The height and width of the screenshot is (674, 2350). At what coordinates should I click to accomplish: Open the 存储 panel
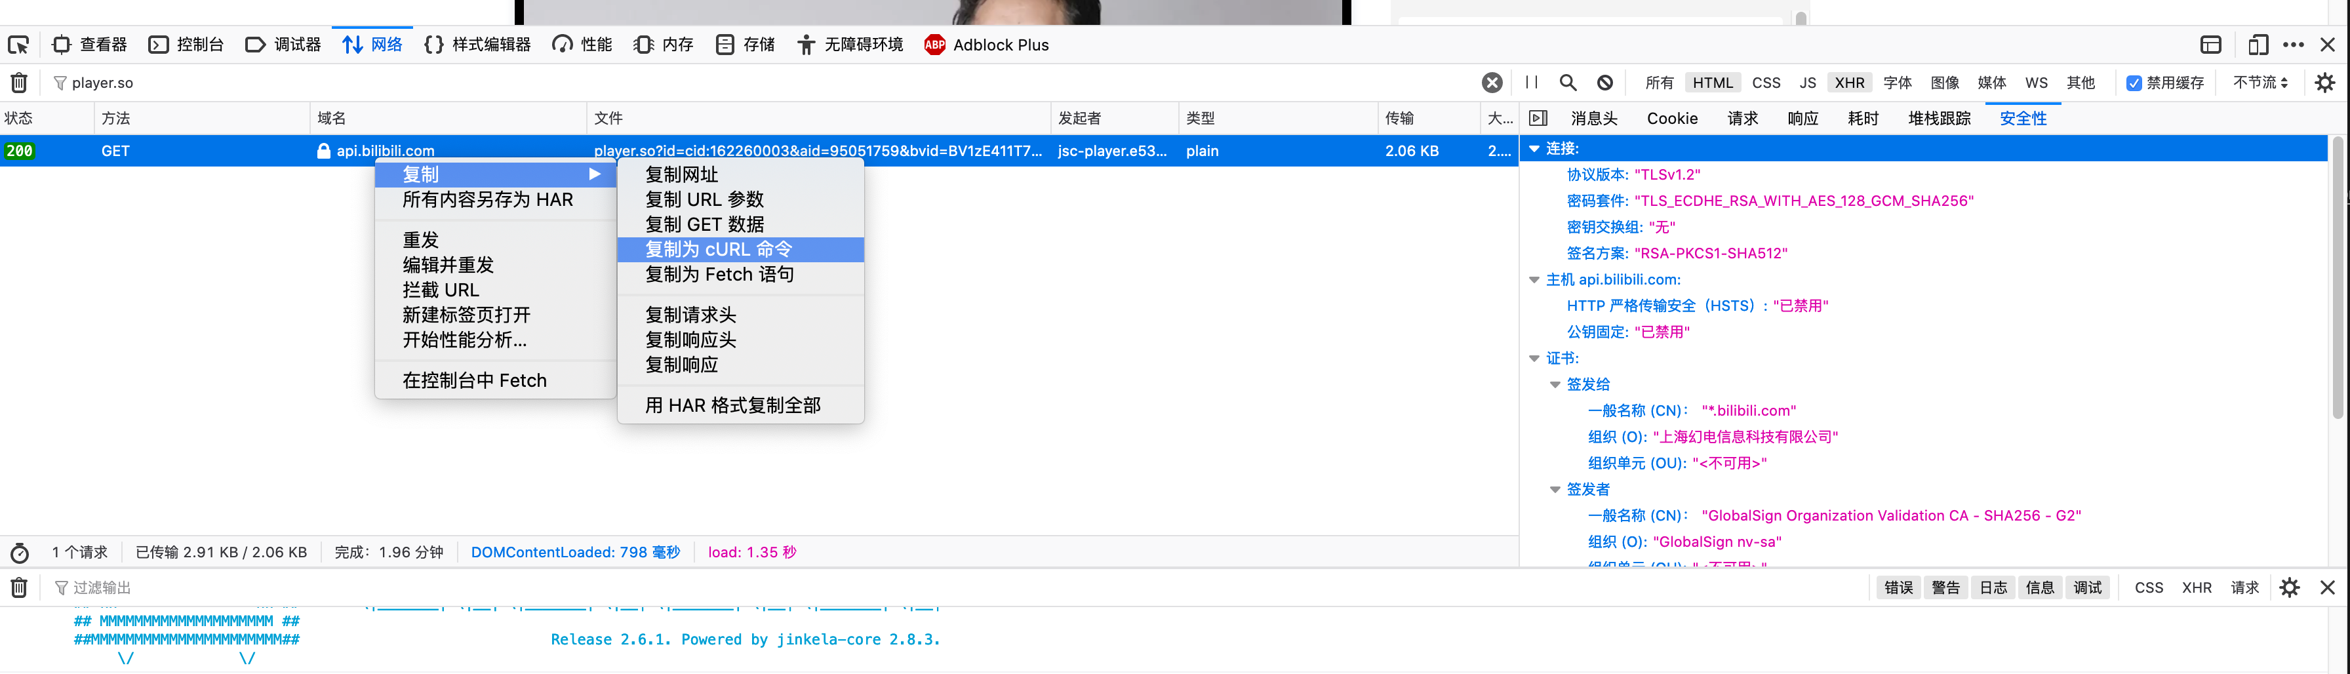click(x=744, y=44)
